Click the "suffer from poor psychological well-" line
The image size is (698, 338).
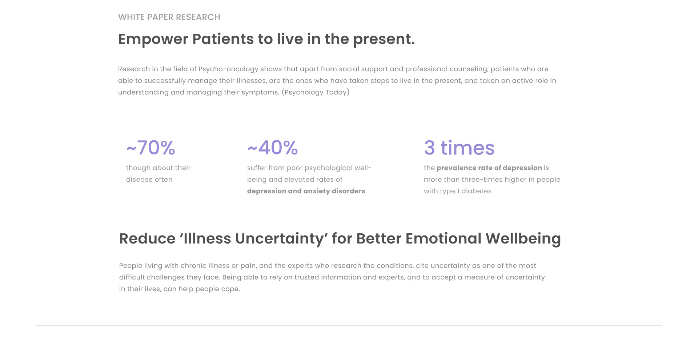(x=309, y=168)
